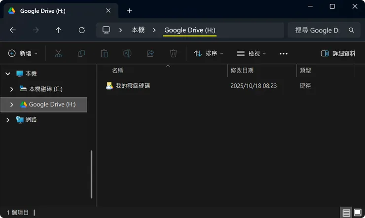Open the three-dots more options menu
The width and height of the screenshot is (365, 218).
tap(283, 54)
